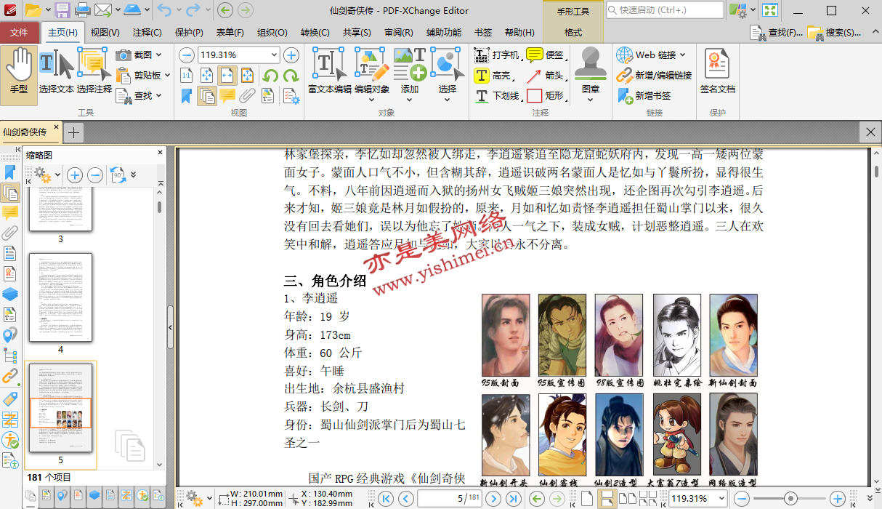Viewport: 882px width, 509px height.
Task: Fit the whole page in the window
Action: click(207, 75)
